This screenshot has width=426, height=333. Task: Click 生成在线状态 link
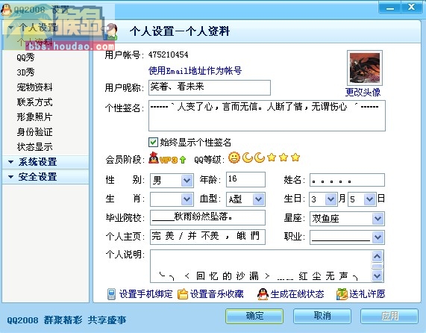point(297,294)
